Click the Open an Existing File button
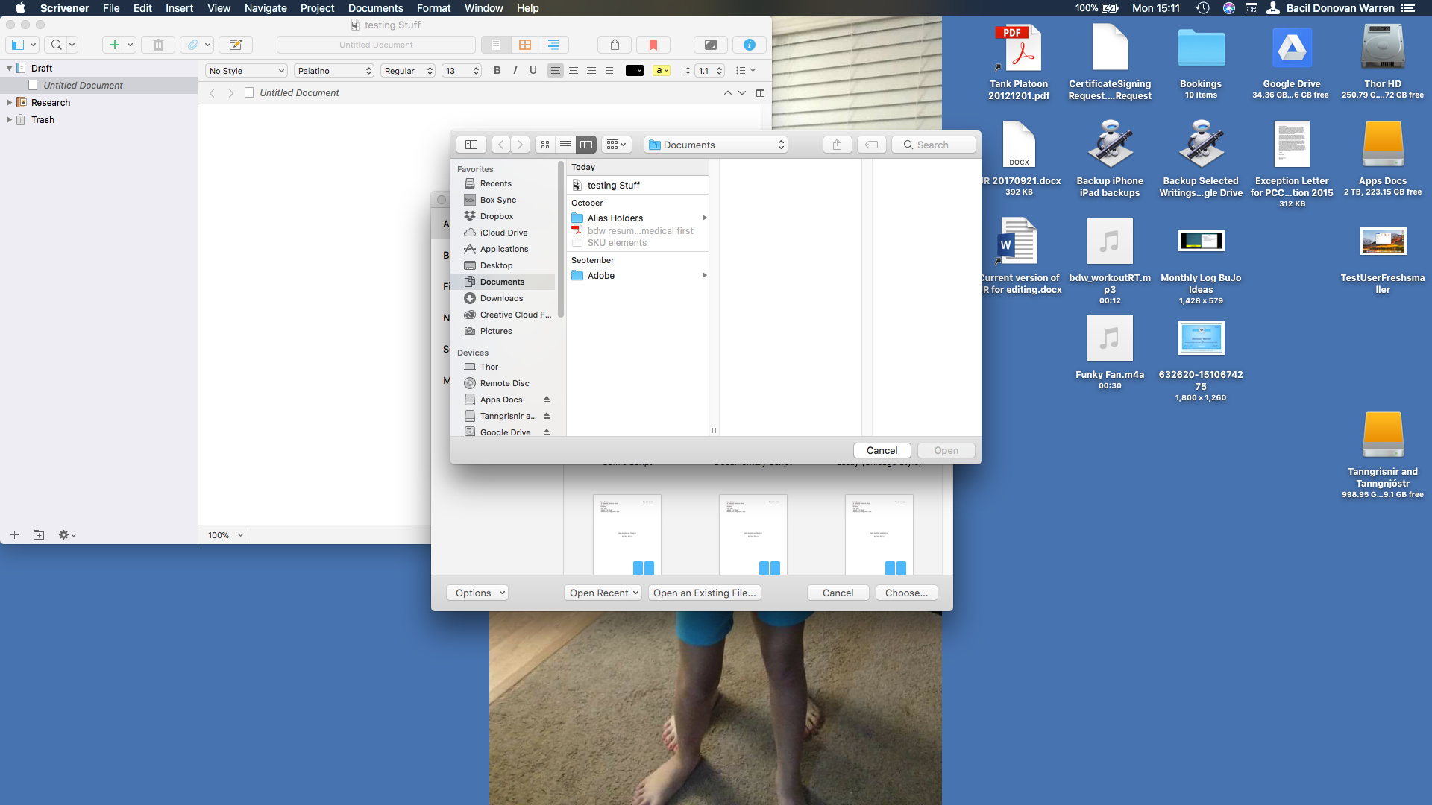 coord(704,593)
